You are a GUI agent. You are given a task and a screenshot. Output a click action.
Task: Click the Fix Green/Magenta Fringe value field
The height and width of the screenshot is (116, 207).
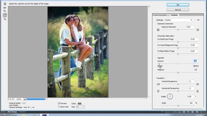click(x=194, y=45)
